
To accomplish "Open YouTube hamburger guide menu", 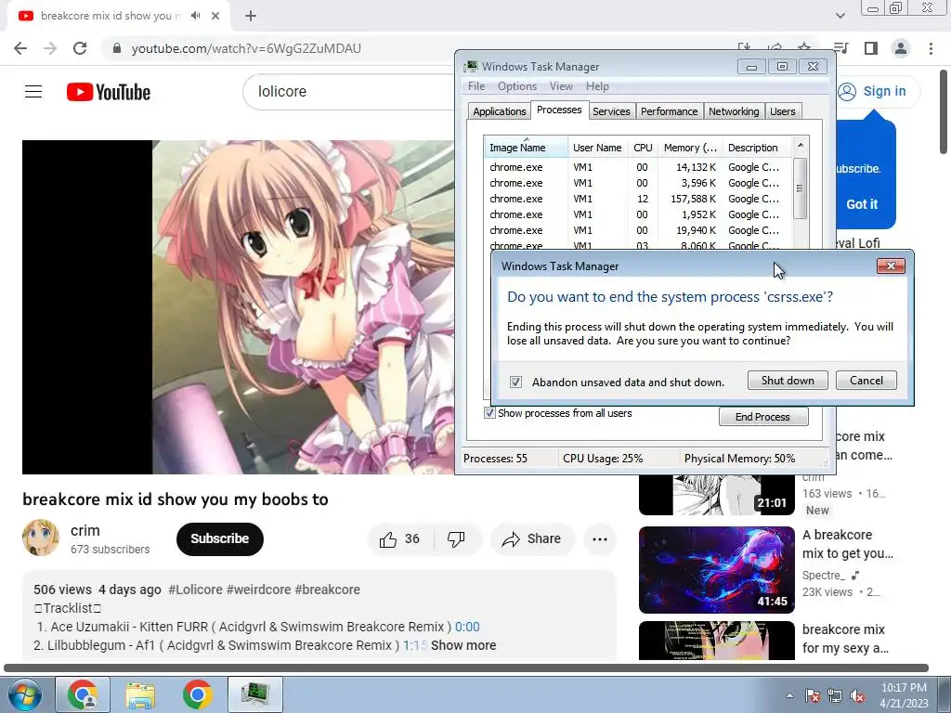I will coord(33,92).
